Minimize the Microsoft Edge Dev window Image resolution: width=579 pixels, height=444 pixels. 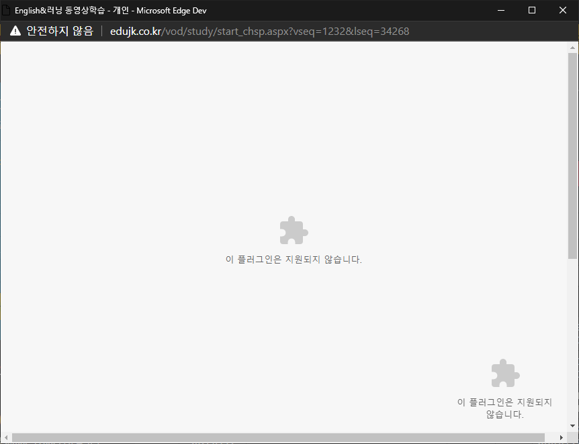(501, 10)
